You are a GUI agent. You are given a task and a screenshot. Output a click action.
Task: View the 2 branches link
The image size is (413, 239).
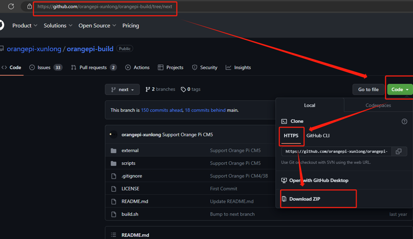pos(160,89)
